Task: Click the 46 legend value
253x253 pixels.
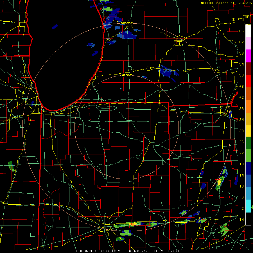Action: (x=241, y=87)
